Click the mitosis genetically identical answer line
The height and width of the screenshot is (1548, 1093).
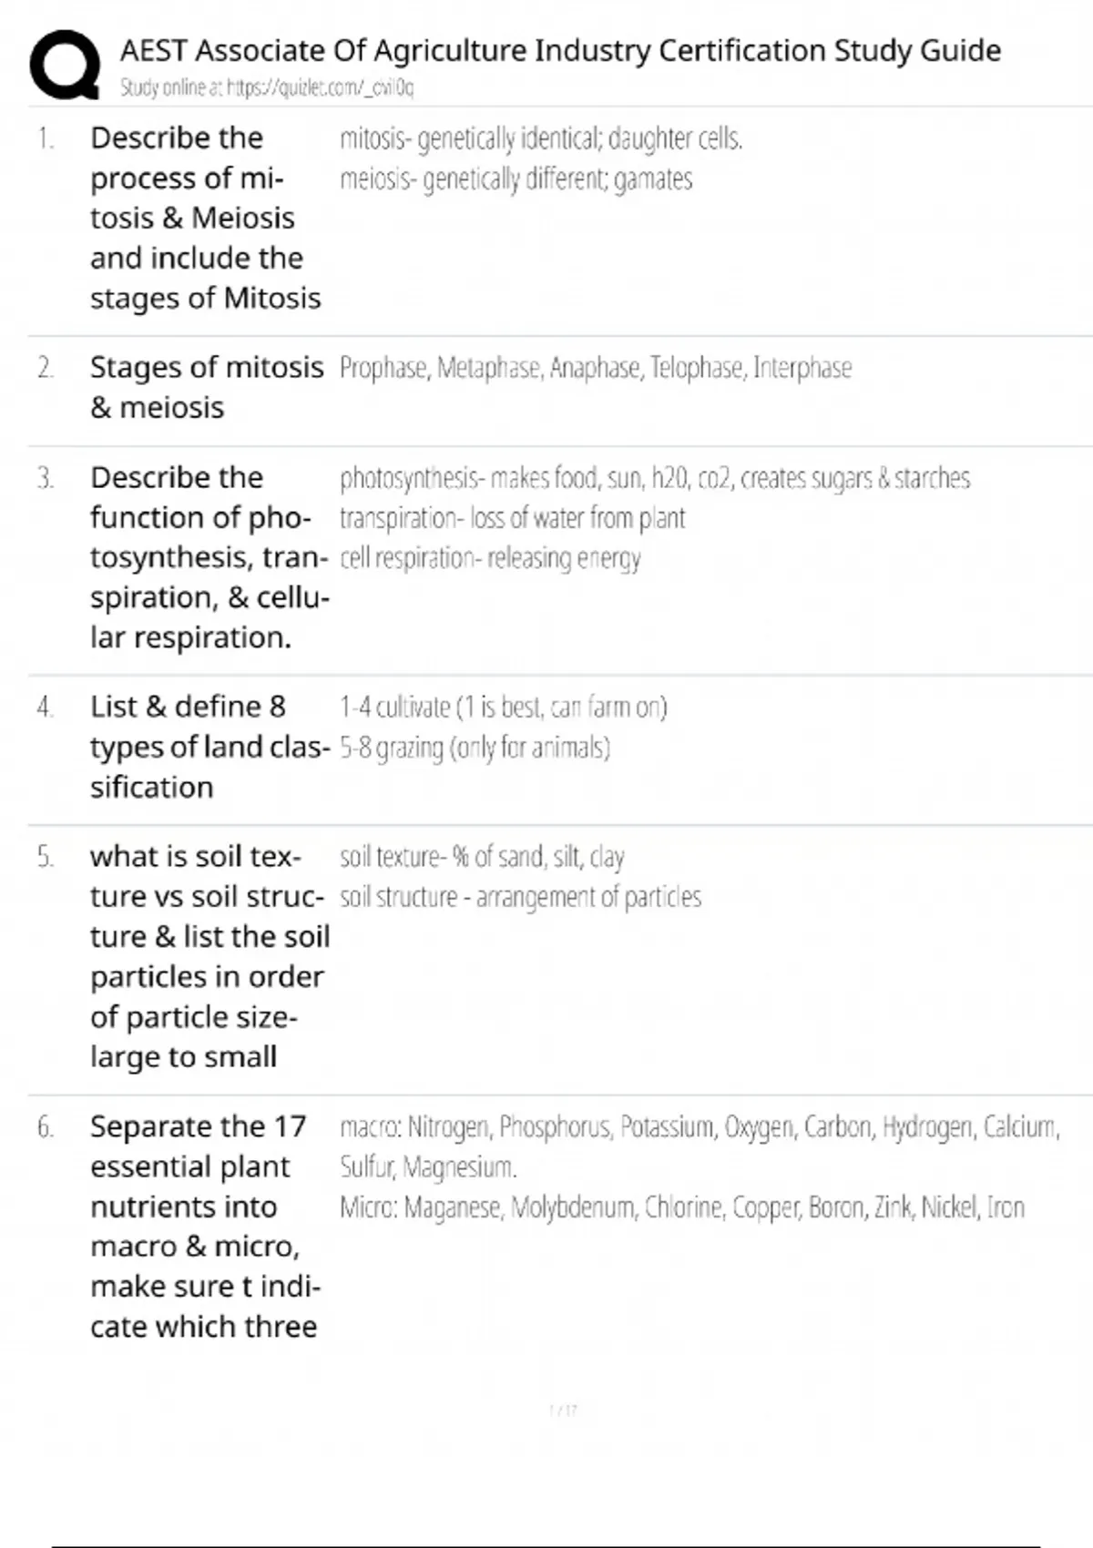[541, 138]
